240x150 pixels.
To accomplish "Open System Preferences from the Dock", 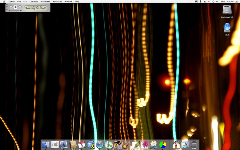I will pos(55,145).
